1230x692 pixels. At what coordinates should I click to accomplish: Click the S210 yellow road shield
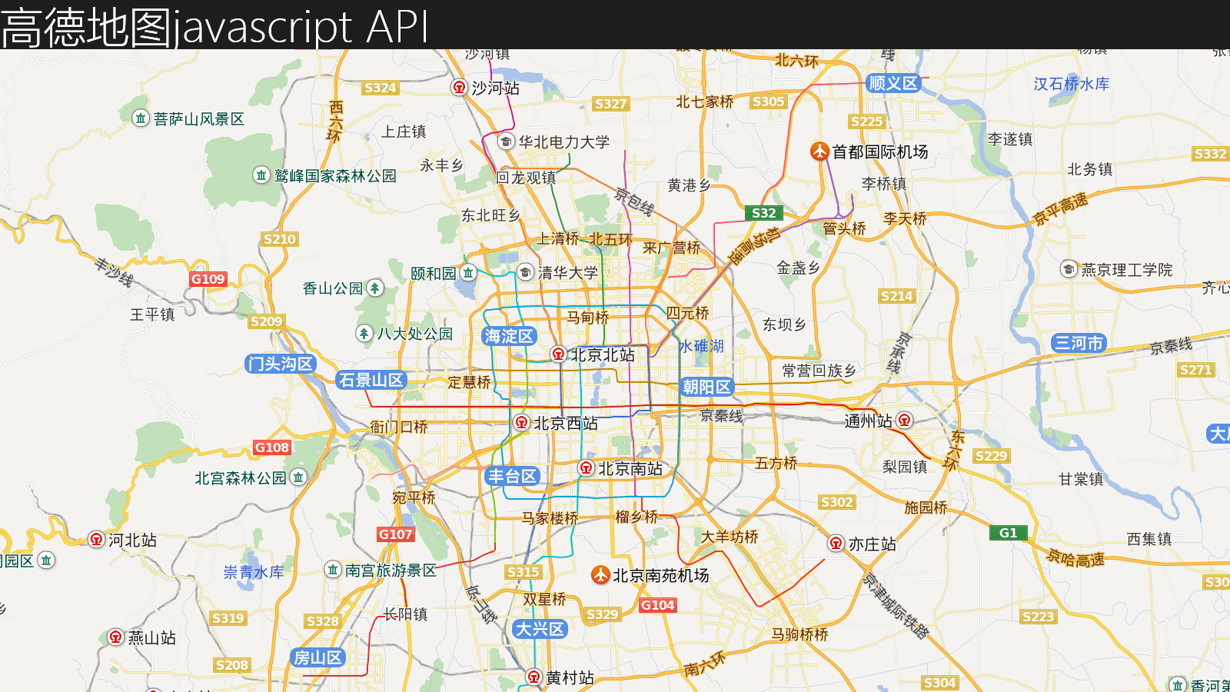(x=279, y=239)
